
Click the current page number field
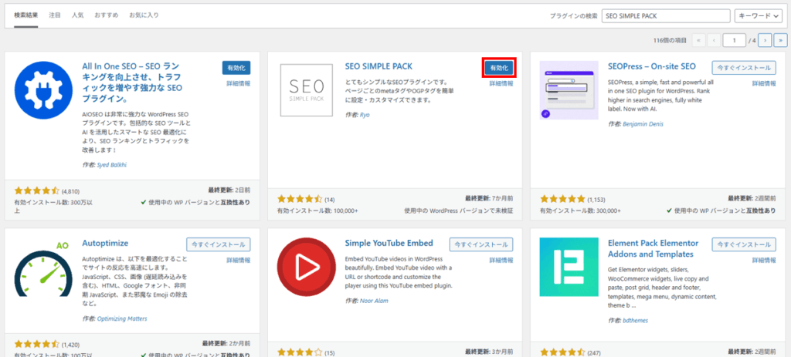pos(734,40)
